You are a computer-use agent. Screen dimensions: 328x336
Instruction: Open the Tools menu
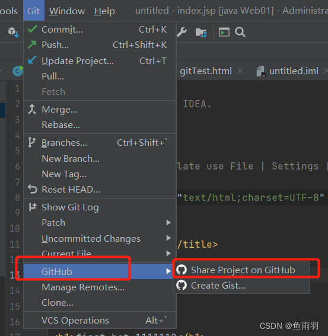[8, 11]
